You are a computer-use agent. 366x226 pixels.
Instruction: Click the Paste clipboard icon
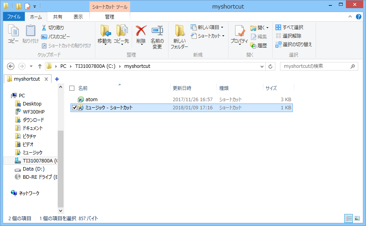coord(31,31)
